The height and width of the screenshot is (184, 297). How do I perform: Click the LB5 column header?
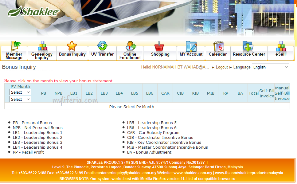pyautogui.click(x=135, y=93)
